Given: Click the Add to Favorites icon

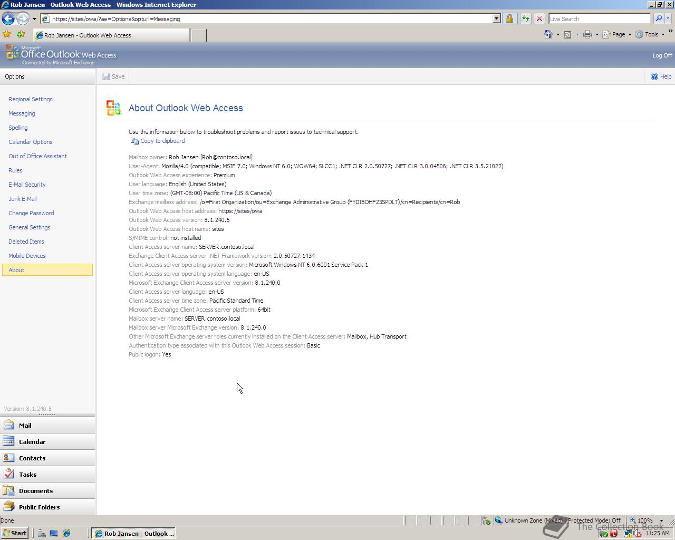Looking at the screenshot, I should click(21, 34).
